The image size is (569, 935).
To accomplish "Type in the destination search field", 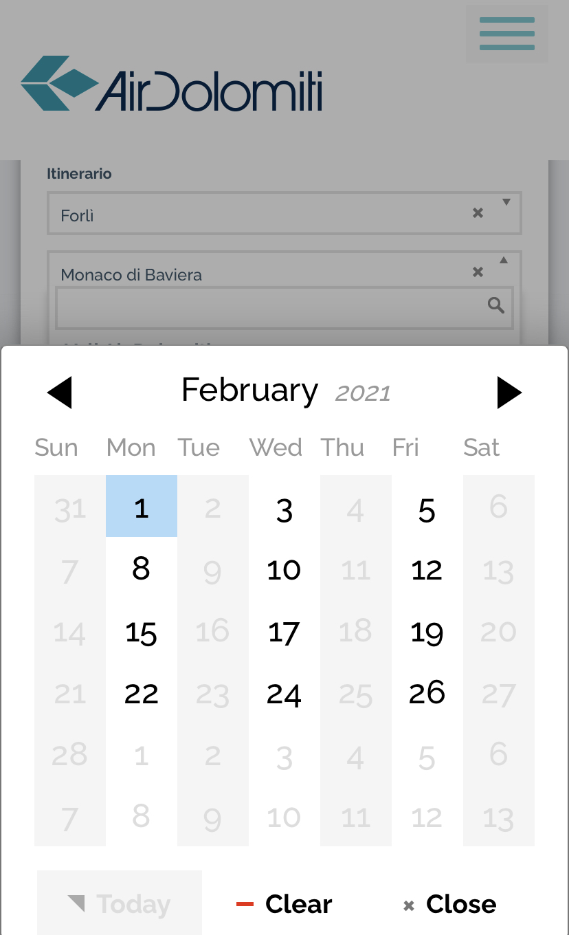I will (x=268, y=308).
